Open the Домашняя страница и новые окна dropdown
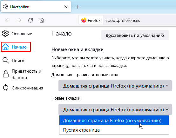The width and height of the screenshot is (176, 138). (115, 86)
